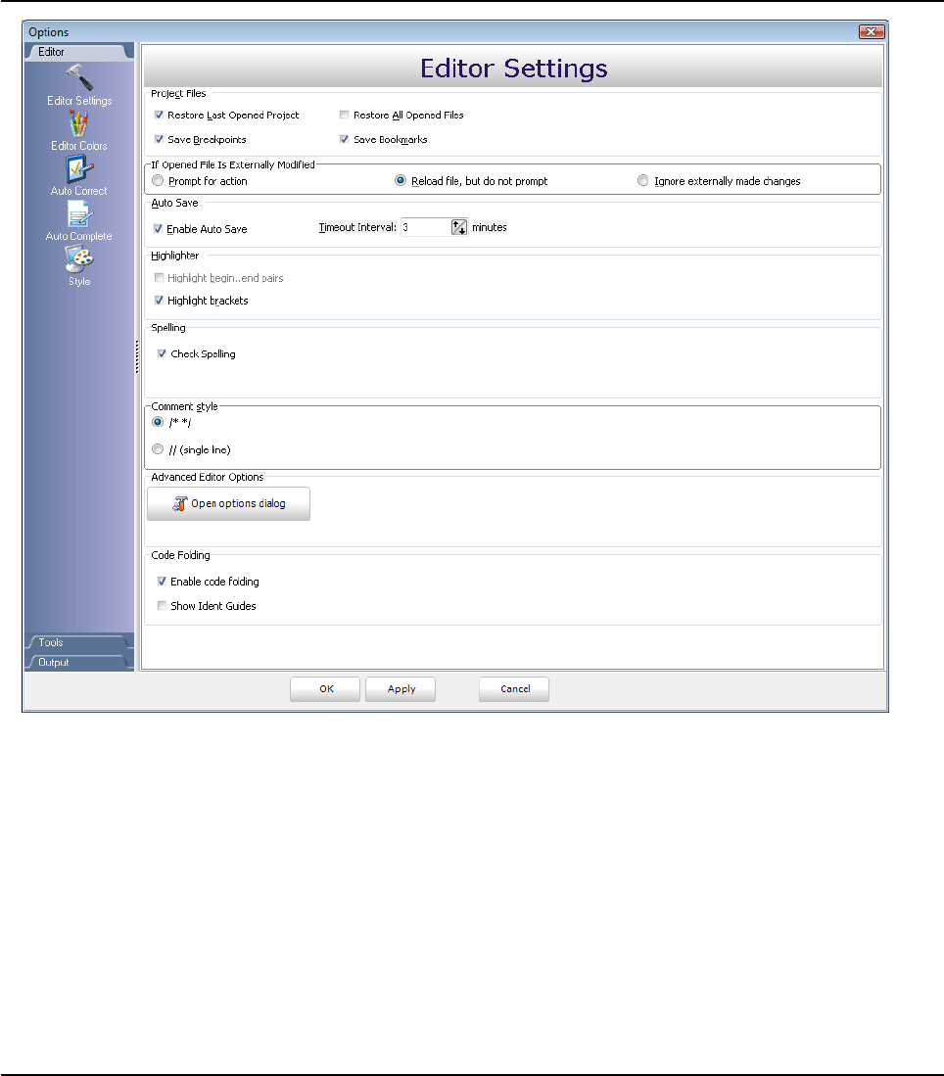Toggle Save Breakpoints checkbox
The image size is (944, 1076).
point(160,139)
